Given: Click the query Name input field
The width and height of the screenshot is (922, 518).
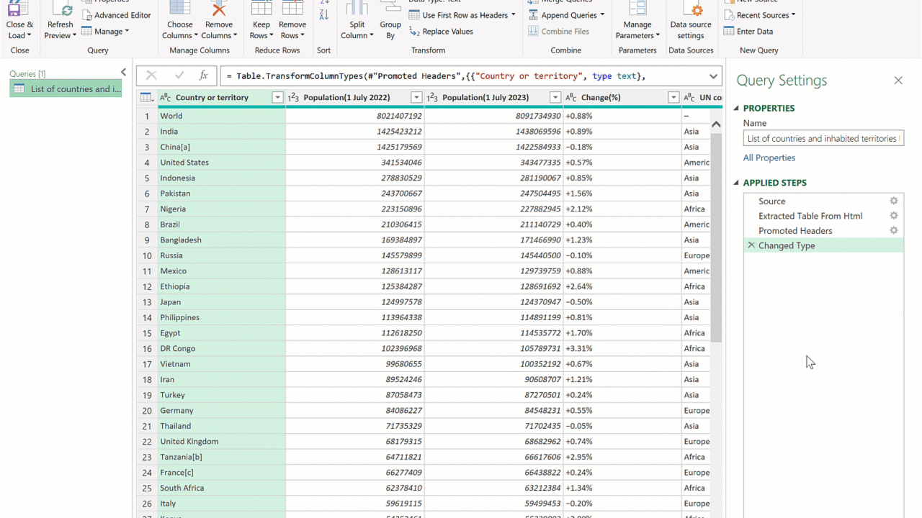Looking at the screenshot, I should 823,139.
